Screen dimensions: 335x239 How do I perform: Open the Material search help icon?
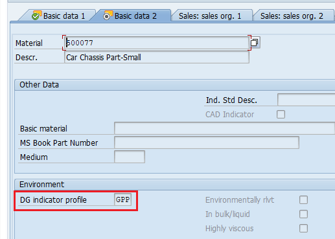(x=255, y=43)
